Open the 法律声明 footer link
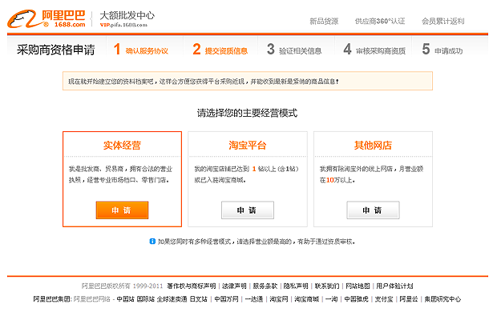497x312 pixels. click(234, 286)
